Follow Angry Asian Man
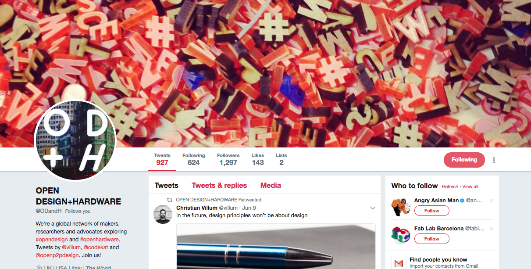 (432, 211)
